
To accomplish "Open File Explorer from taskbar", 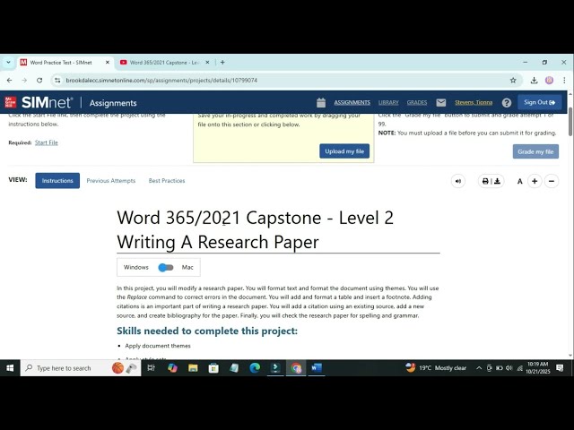I will click(x=193, y=368).
